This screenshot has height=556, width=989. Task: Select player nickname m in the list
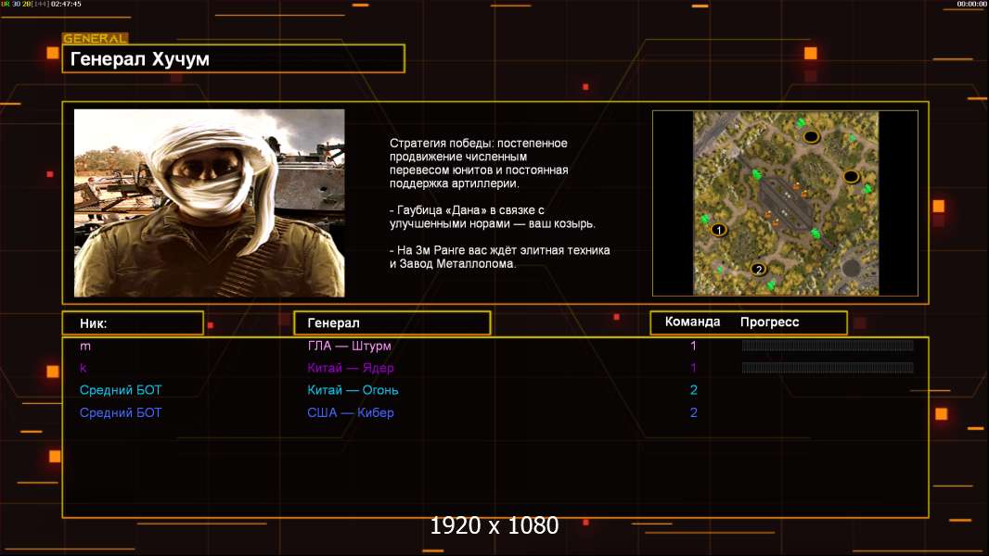[85, 346]
